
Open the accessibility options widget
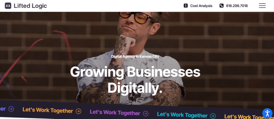pos(267,113)
